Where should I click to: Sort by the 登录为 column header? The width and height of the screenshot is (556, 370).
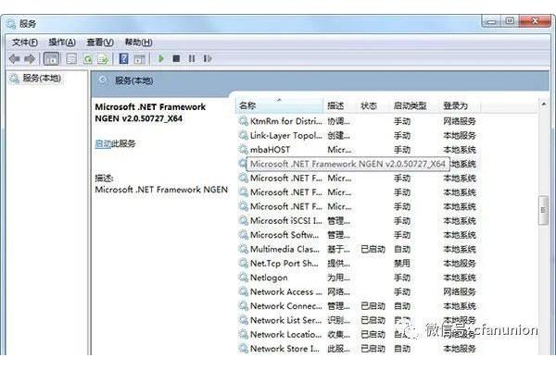(x=460, y=105)
